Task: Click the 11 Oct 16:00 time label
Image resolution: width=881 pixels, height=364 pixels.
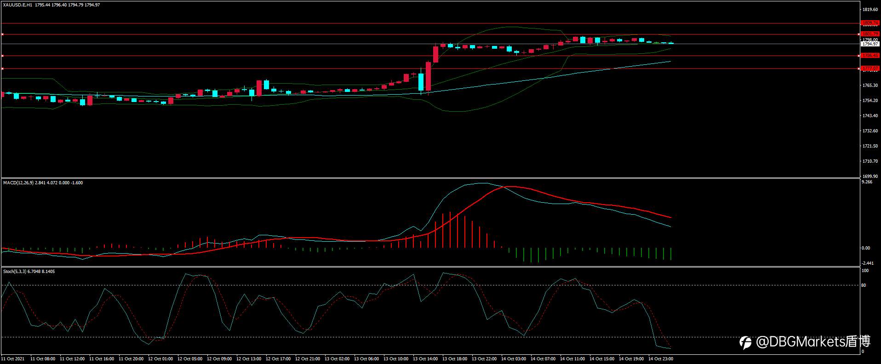Action: [102, 358]
